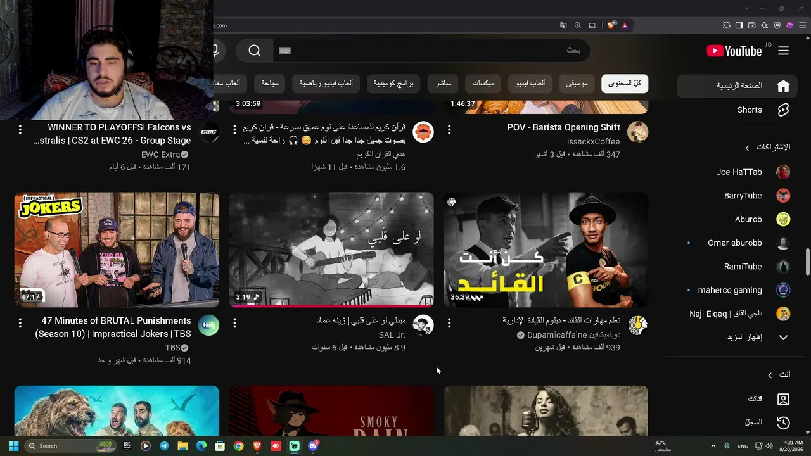
Task: Select the mixes filter chip
Action: (483, 84)
